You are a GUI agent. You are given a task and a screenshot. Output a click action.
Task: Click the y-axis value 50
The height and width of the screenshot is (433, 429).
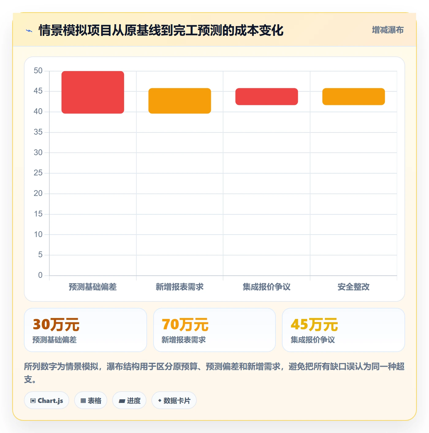[x=38, y=71]
